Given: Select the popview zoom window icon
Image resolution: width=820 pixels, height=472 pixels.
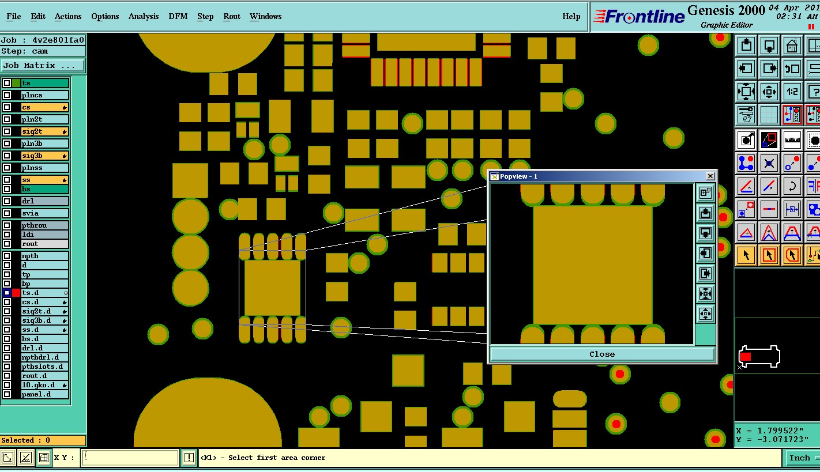Looking at the screenshot, I should tap(769, 139).
